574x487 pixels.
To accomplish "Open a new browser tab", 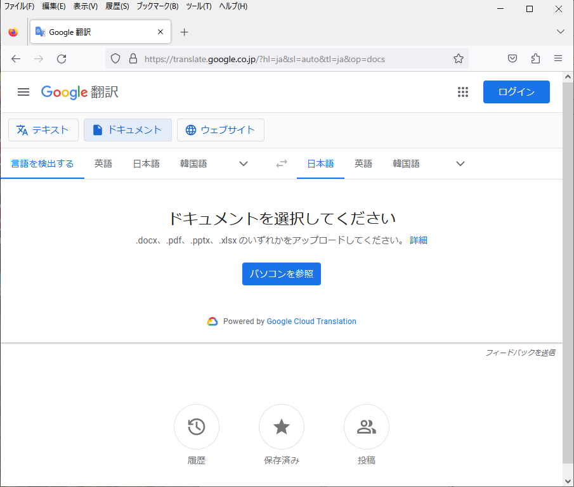I will coord(184,32).
